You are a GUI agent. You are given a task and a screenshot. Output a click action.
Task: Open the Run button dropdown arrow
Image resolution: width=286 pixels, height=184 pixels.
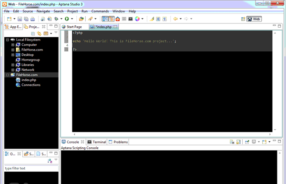click(x=72, y=19)
